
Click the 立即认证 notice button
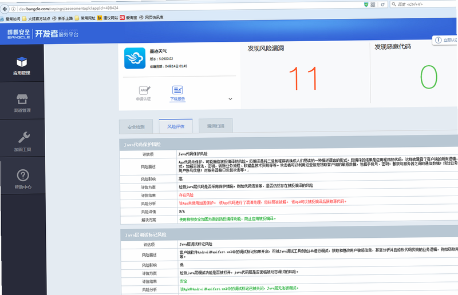pyautogui.click(x=446, y=40)
